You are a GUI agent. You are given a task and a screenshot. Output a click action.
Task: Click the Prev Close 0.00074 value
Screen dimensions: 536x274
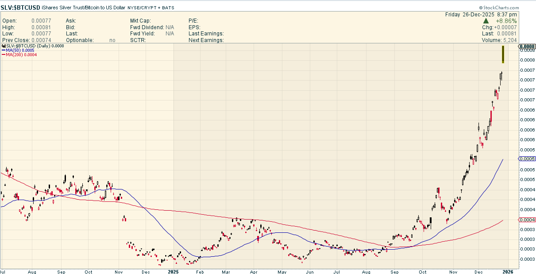(42, 40)
